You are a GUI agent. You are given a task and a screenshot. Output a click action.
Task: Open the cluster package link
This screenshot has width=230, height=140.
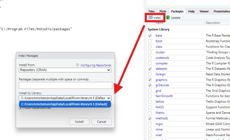[x=160, y=52]
